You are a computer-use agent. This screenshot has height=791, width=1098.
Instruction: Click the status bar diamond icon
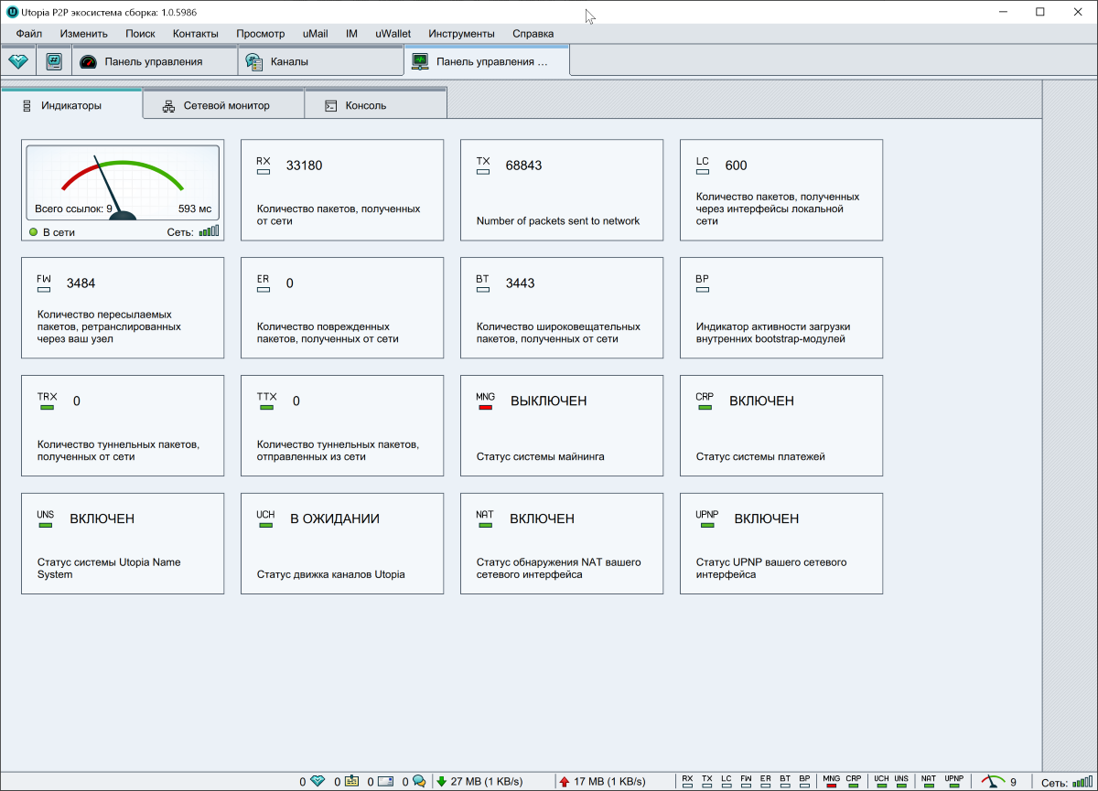[x=318, y=781]
